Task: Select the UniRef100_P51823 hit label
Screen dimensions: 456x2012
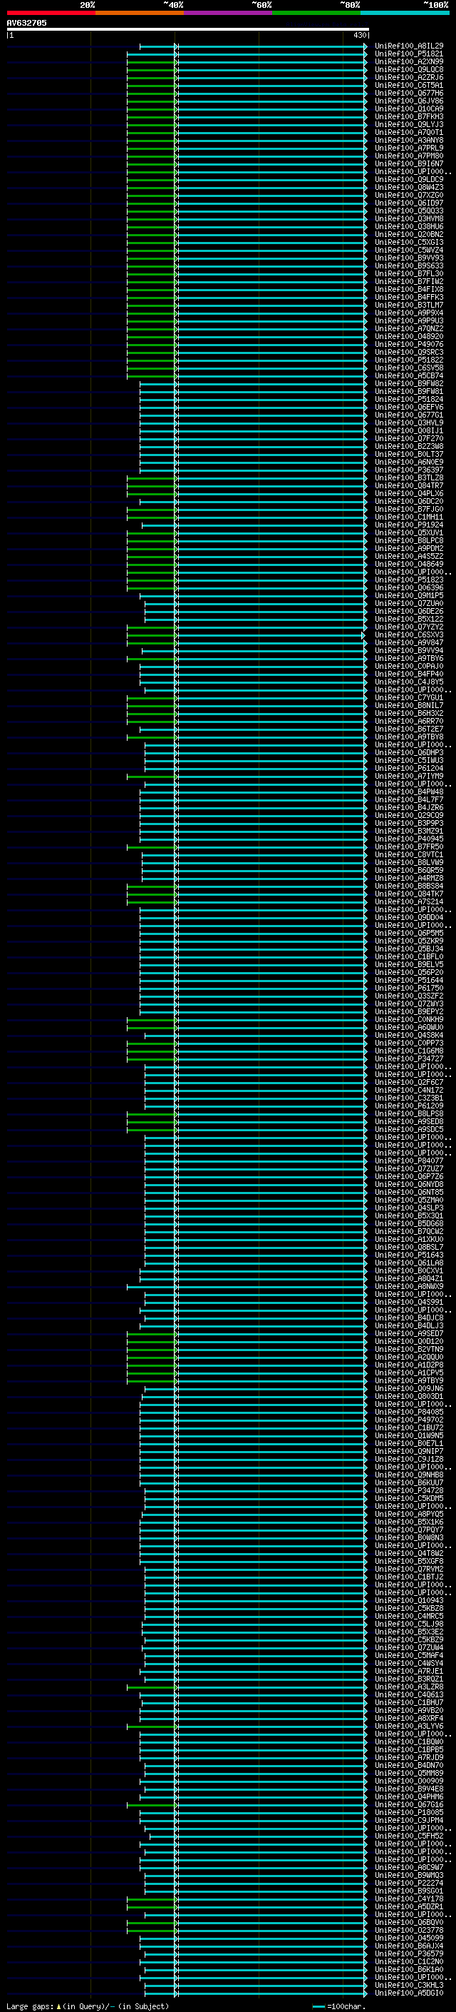Action: click(x=408, y=580)
